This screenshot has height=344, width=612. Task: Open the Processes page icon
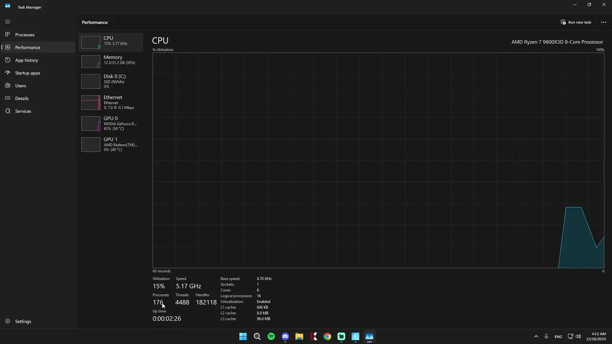pos(7,35)
